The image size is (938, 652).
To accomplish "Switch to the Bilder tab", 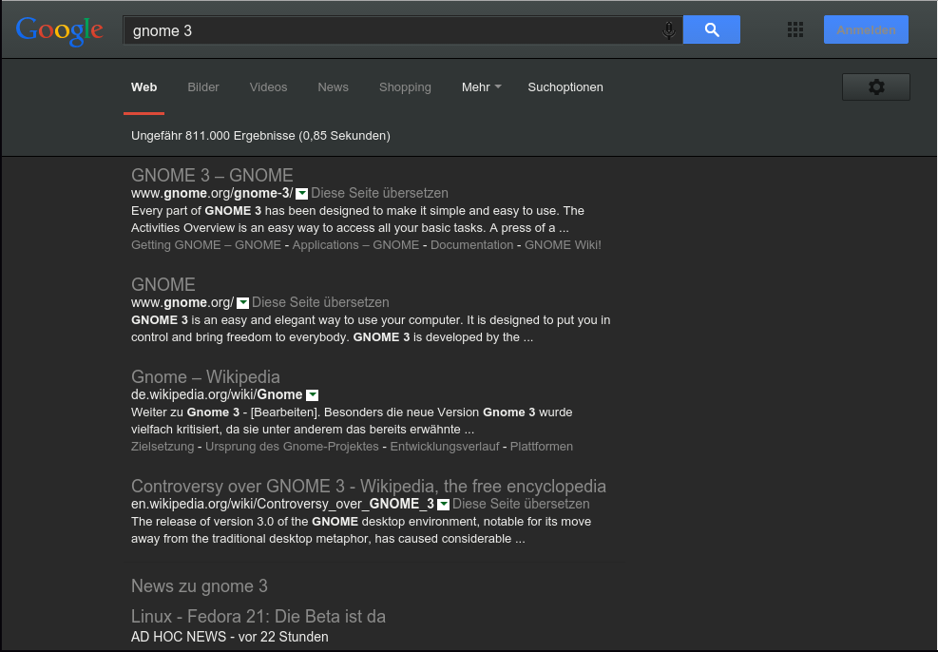I will coord(203,87).
